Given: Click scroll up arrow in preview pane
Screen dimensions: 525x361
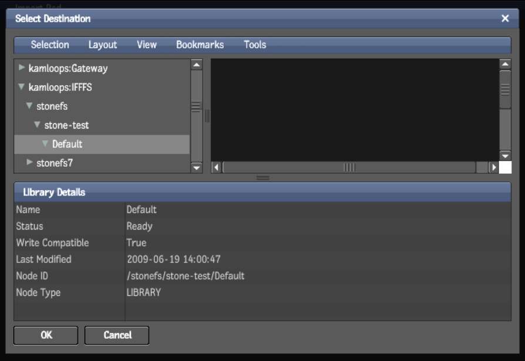Looking at the screenshot, I should pyautogui.click(x=505, y=65).
